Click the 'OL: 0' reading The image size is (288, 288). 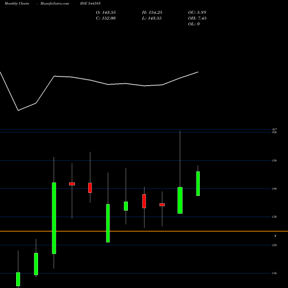194,24
